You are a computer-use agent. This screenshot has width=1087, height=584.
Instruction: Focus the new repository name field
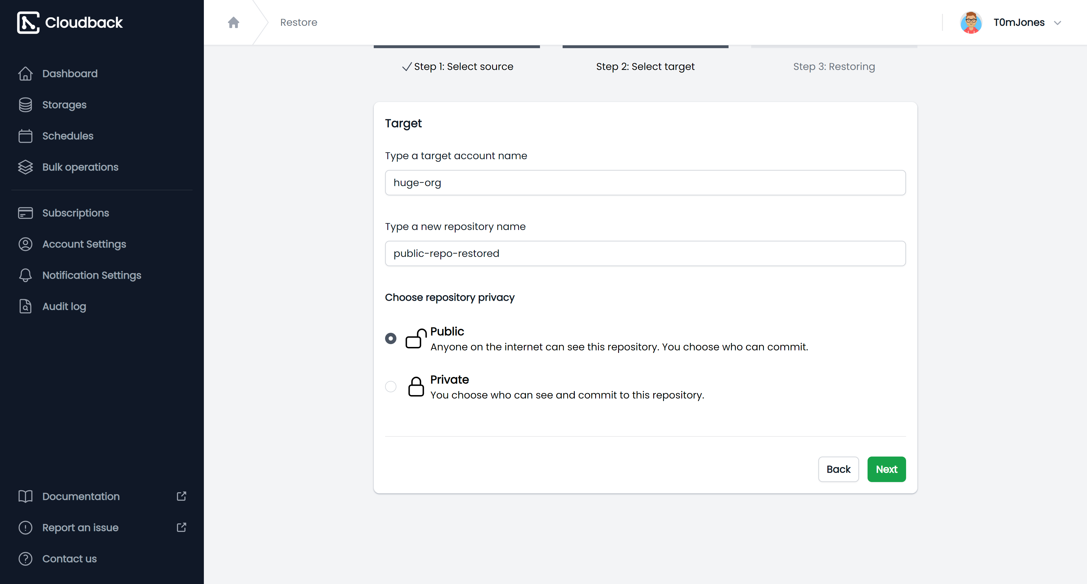pyautogui.click(x=645, y=253)
